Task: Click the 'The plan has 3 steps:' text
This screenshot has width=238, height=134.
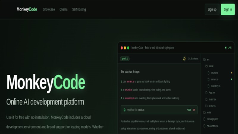Action: [x=130, y=72]
